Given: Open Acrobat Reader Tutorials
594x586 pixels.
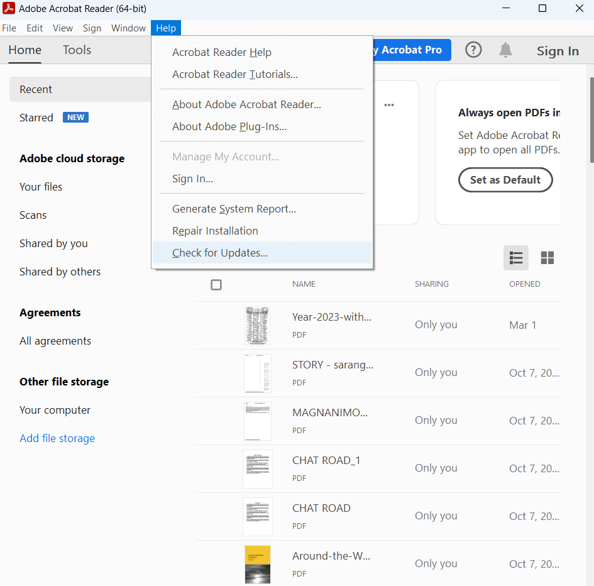Looking at the screenshot, I should [x=262, y=74].
